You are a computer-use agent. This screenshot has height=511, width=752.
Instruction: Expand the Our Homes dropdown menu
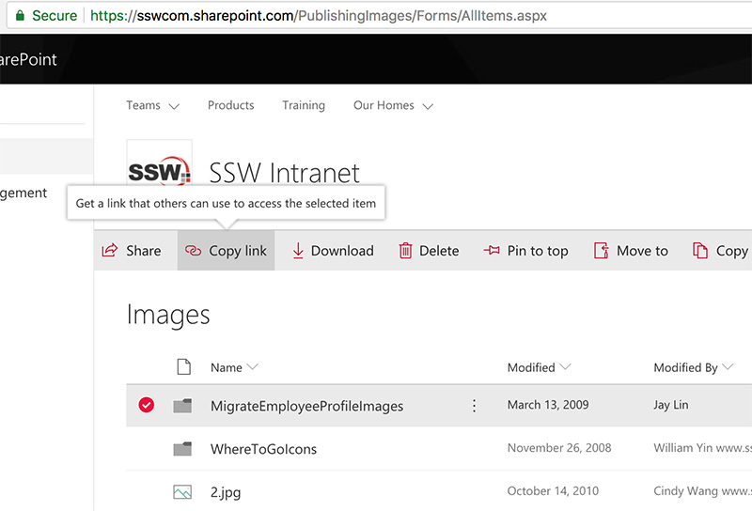coord(428,106)
